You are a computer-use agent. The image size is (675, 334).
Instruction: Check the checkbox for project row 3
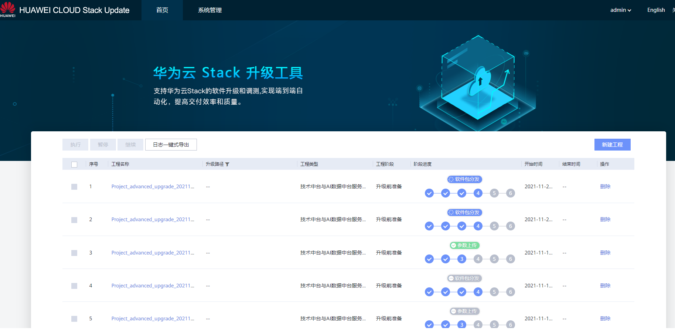[x=74, y=253]
